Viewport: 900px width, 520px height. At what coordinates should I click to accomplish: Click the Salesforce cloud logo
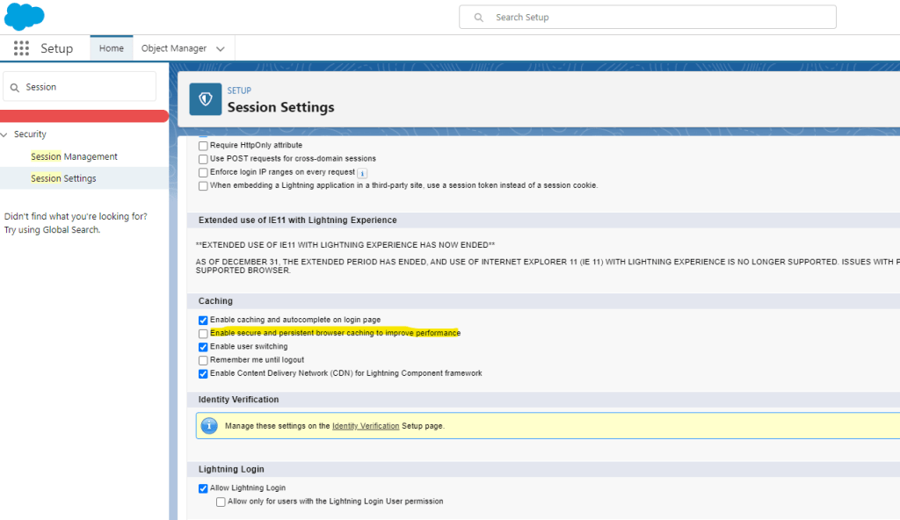(24, 17)
